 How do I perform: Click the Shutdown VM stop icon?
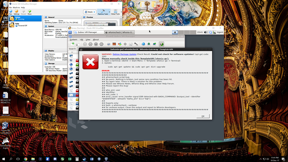(x=96, y=44)
